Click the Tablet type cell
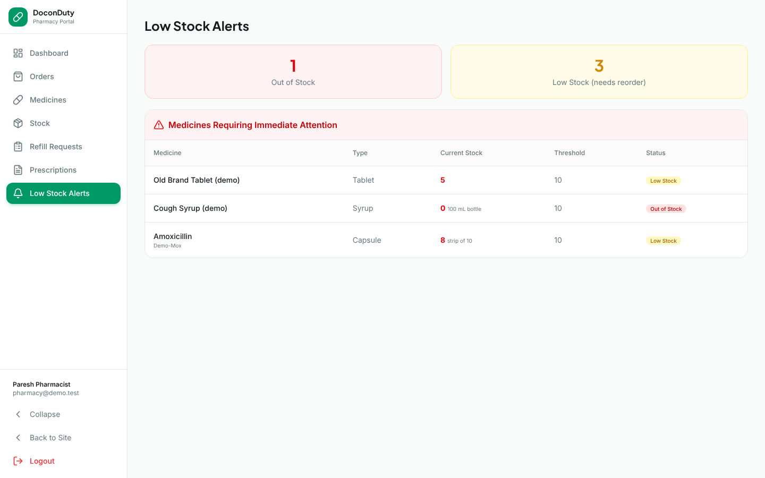Screen dimensions: 765x478 pos(363,180)
